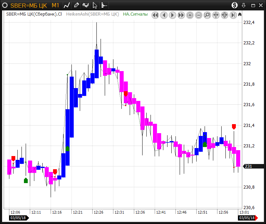Toggle НА.Сигналы signals series visibility

pos(136,14)
